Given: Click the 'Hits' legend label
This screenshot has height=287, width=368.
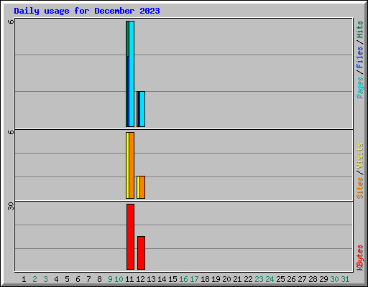Looking at the screenshot, I should tap(360, 29).
